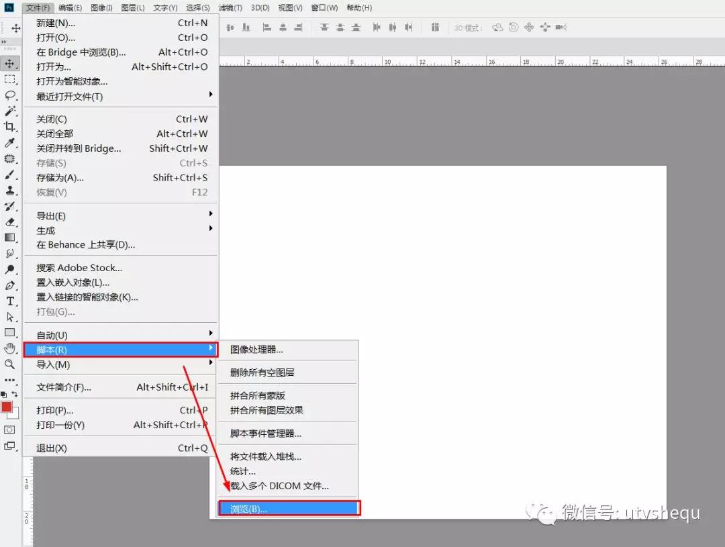Select the Zoom tool
725x547 pixels.
(x=10, y=364)
